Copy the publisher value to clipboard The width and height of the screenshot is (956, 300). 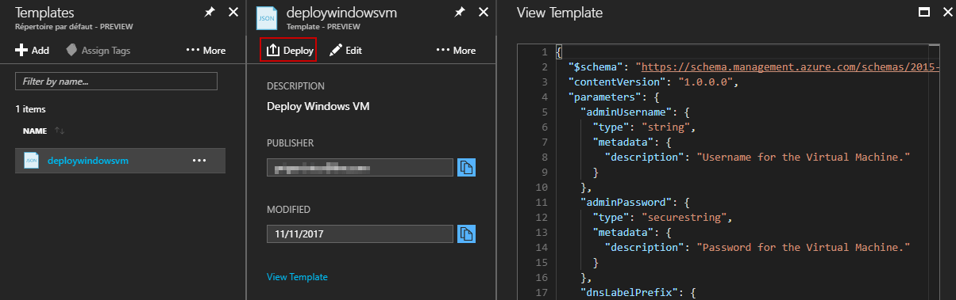[x=466, y=168]
